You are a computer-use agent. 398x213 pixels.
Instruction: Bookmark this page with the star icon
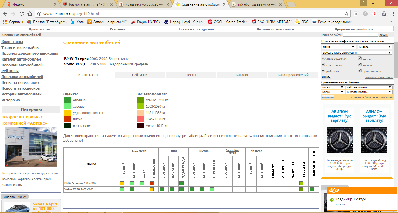point(346,14)
